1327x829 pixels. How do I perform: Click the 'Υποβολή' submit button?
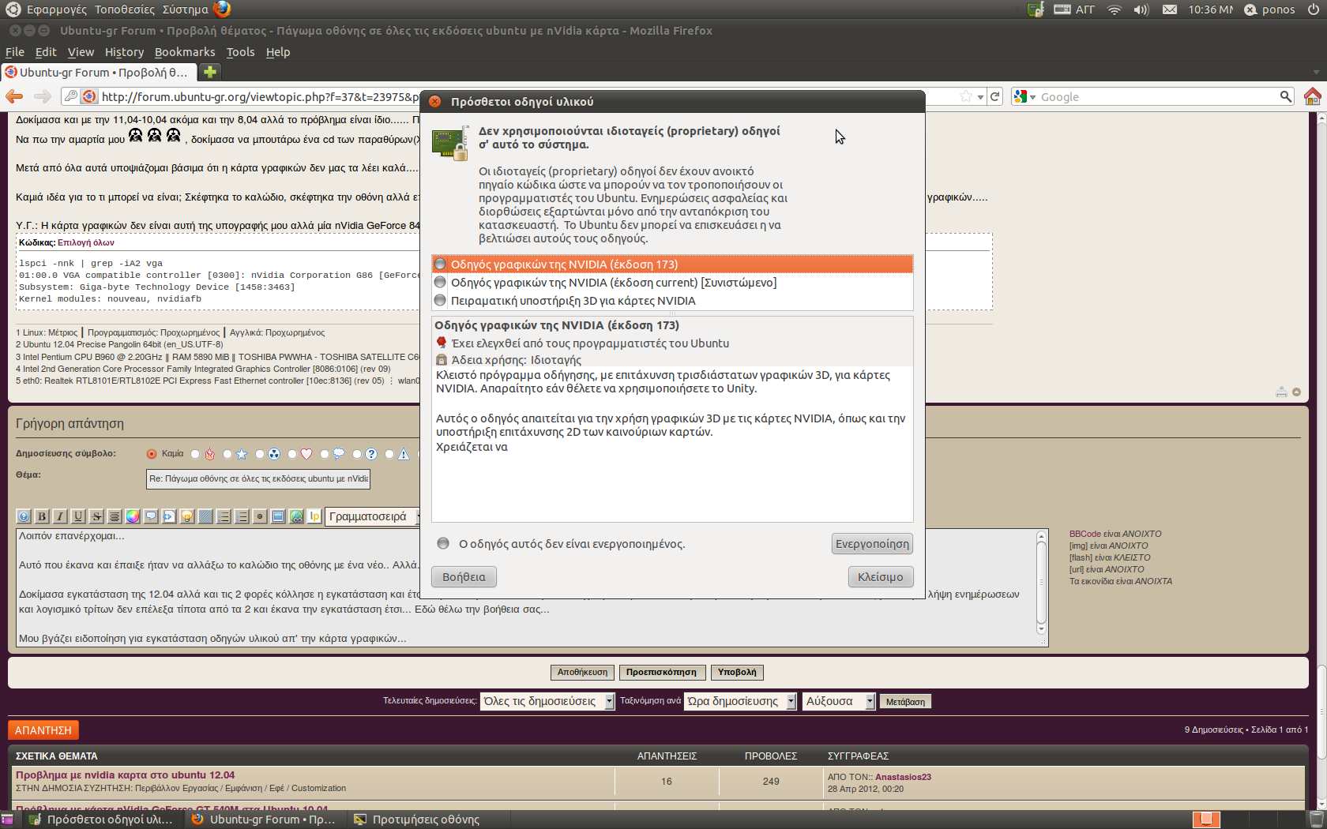737,673
